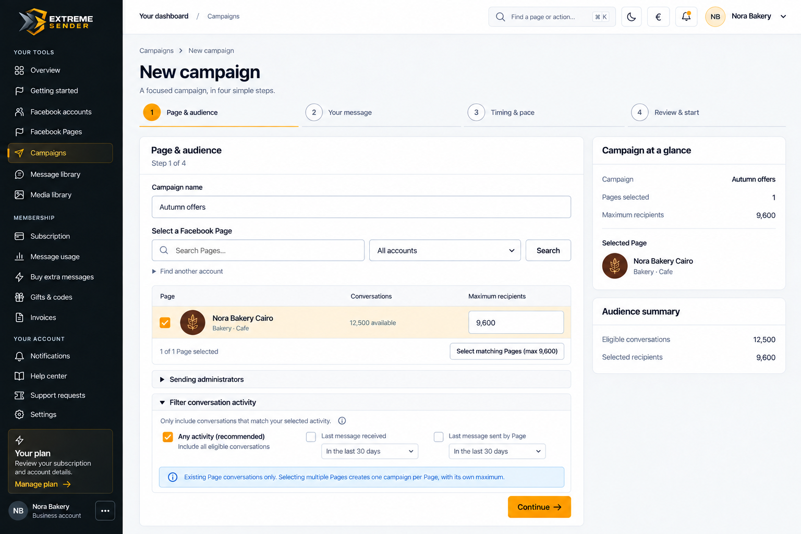Screen dimensions: 801x534
Task: Focus the Find a page or action search
Action: click(552, 17)
